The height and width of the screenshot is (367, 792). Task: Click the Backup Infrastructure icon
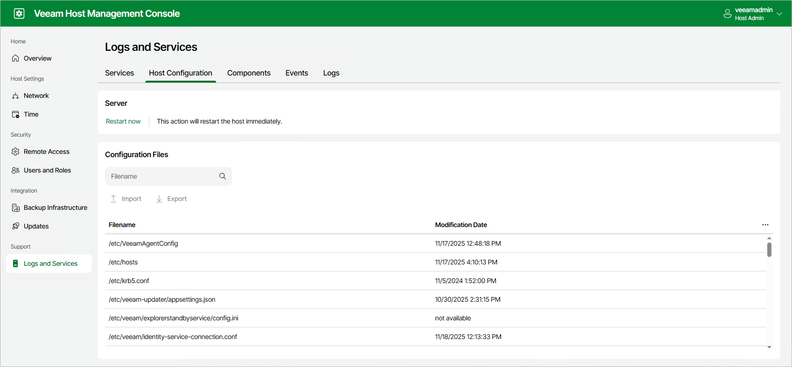point(15,208)
